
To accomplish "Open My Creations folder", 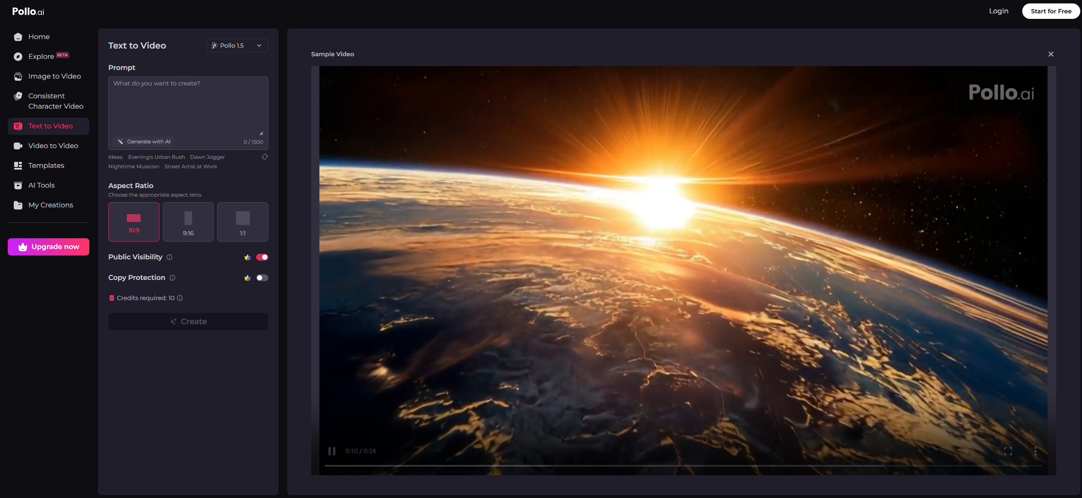I will [x=48, y=205].
